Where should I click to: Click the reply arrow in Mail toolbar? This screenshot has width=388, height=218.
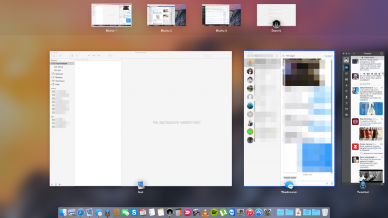pos(89,56)
